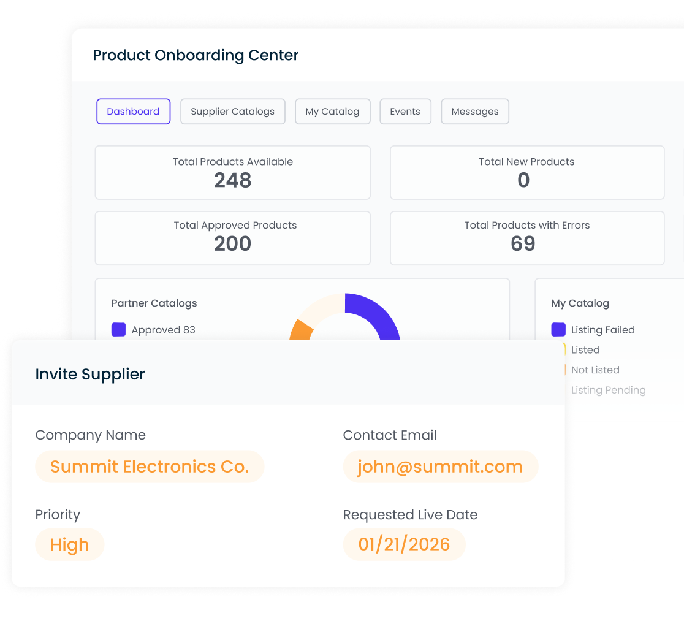Open the Dashboard tab
The image size is (684, 621).
(133, 112)
